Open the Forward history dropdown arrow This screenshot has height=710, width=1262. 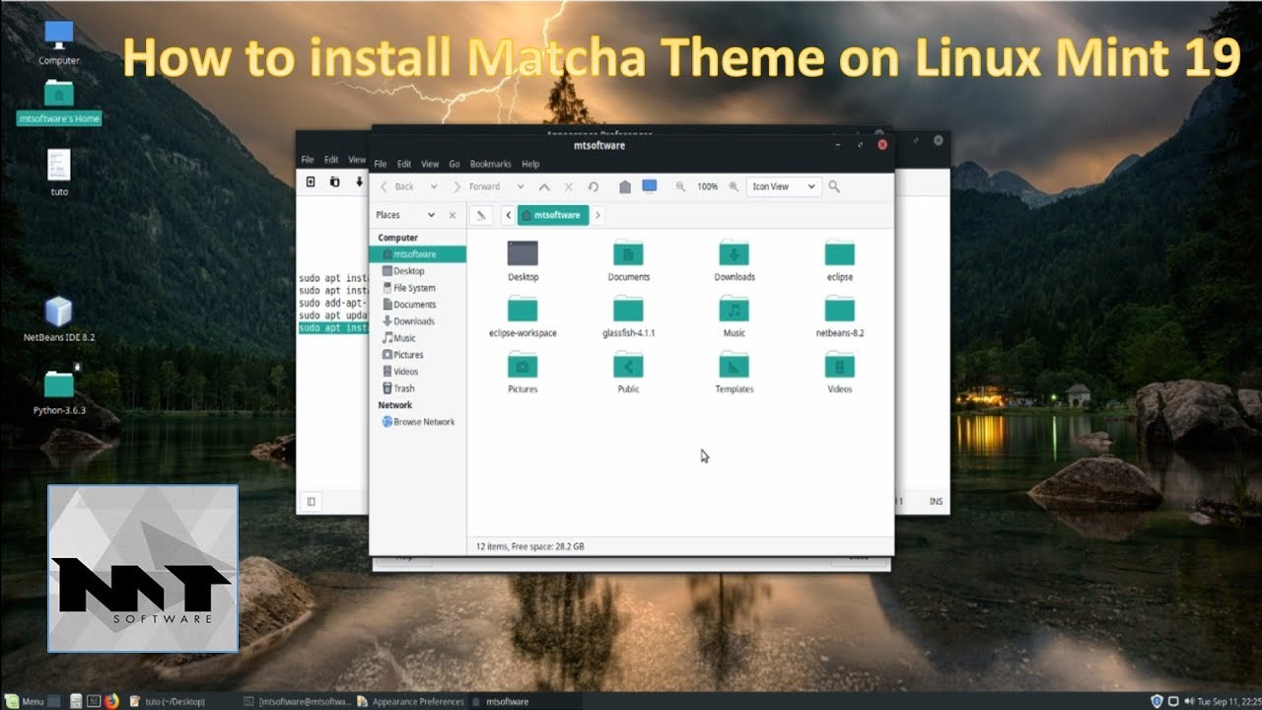click(521, 186)
